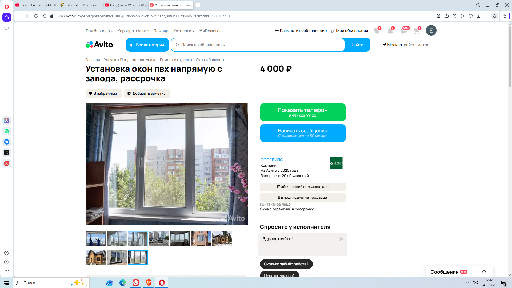Open notifications bell icon
Viewport: 512px width, 288px height.
point(390,31)
